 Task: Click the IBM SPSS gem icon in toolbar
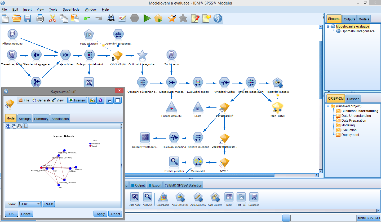pyautogui.click(x=218, y=18)
